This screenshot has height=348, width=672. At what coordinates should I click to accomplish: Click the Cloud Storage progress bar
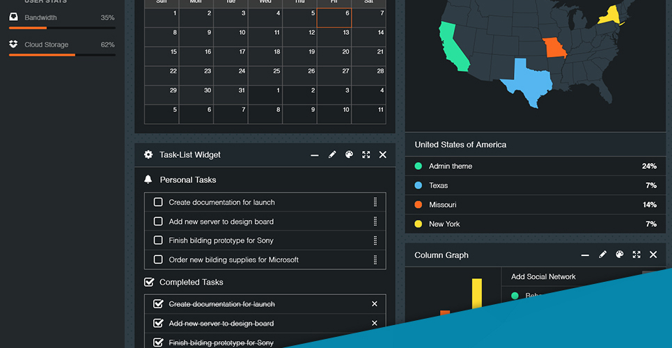click(x=62, y=55)
